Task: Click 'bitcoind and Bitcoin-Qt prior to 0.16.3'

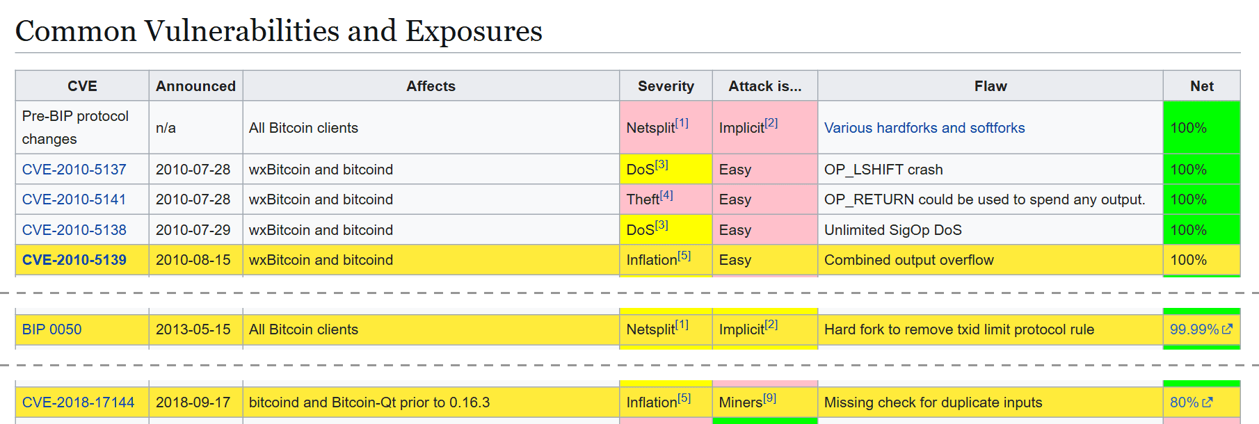Action: [369, 402]
